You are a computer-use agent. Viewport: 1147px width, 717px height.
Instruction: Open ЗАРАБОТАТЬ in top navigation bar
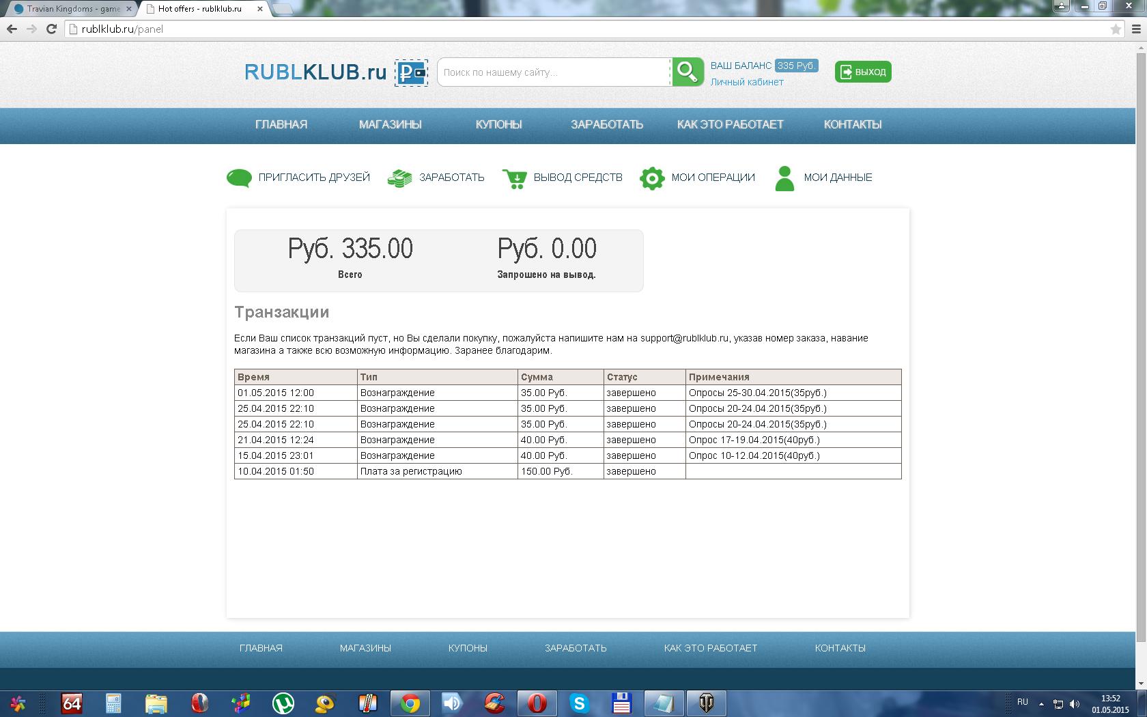tap(607, 124)
